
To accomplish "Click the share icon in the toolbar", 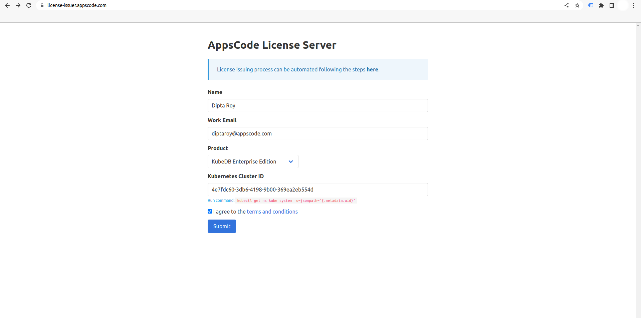I will pos(567,5).
